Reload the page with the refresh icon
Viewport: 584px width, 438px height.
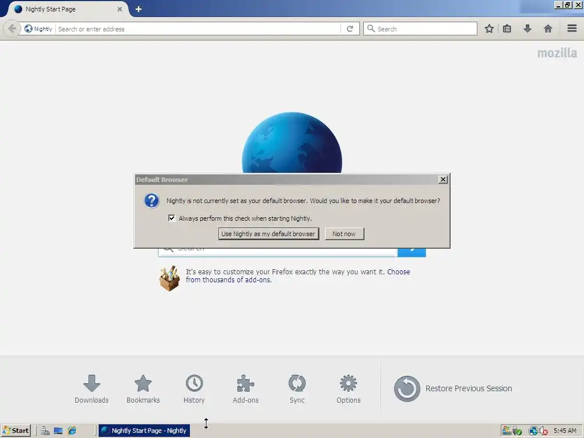click(x=350, y=29)
